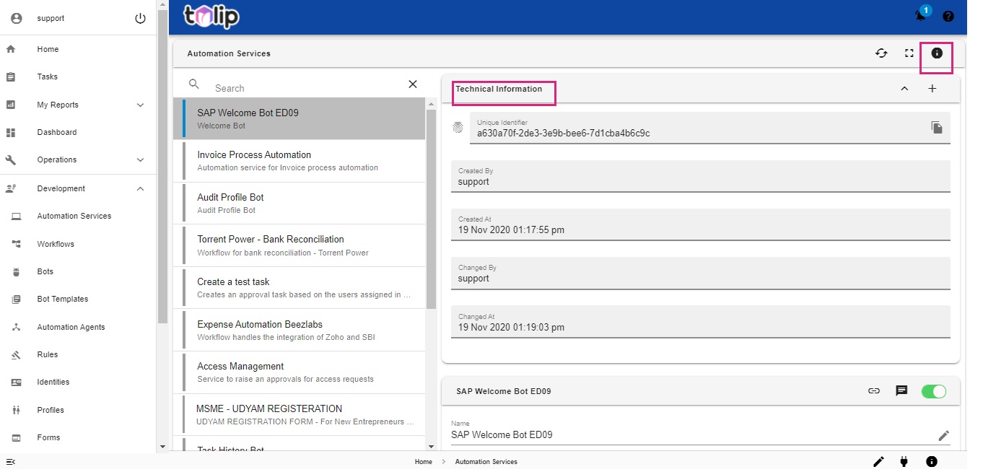Expand the Operations menu

coord(141,159)
